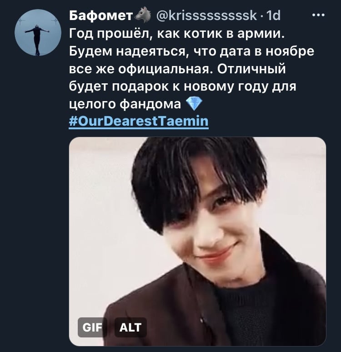
Task: Open the @krisssssssssk handle link
Action: click(206, 15)
